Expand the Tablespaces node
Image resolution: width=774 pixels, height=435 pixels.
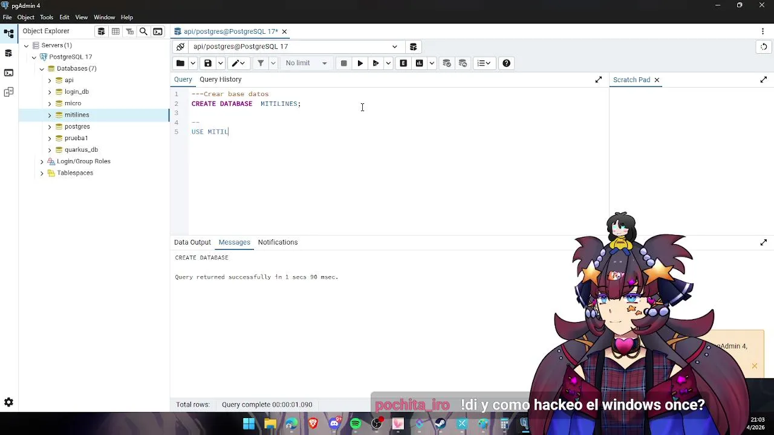(42, 173)
